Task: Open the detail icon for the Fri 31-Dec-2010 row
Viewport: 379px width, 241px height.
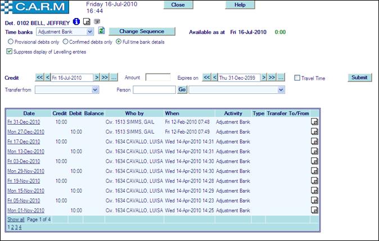Action: click(x=315, y=121)
